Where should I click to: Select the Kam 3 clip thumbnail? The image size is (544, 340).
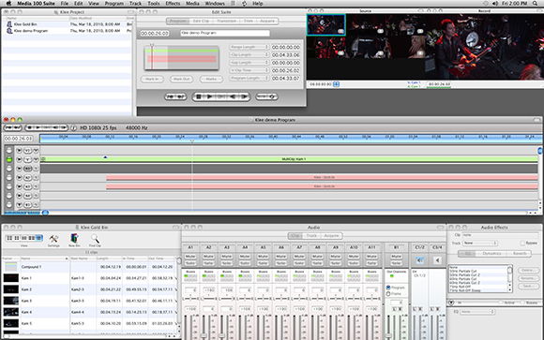pos(11,301)
